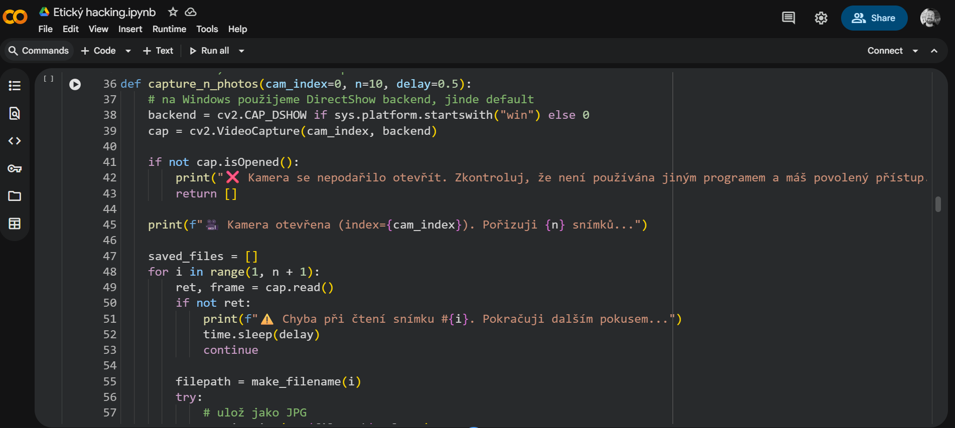Click the '# ulož jako JPG' comment
Image resolution: width=955 pixels, height=428 pixels.
coord(255,412)
